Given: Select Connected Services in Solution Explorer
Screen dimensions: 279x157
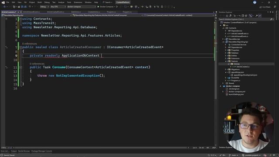Looking at the screenshot, I should (x=238, y=44).
